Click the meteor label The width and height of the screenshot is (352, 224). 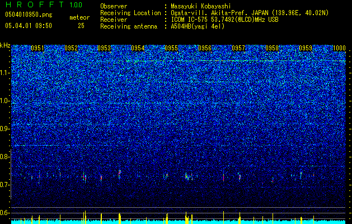tap(79, 17)
